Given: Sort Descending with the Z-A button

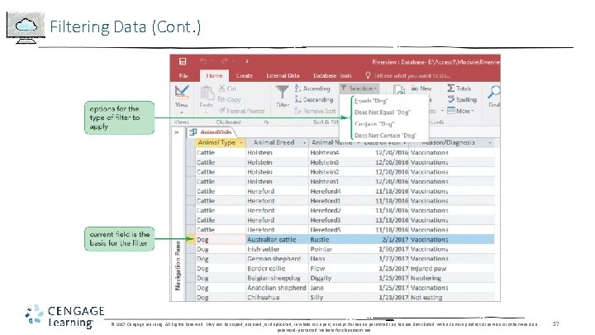Looking at the screenshot, I should pyautogui.click(x=314, y=99).
